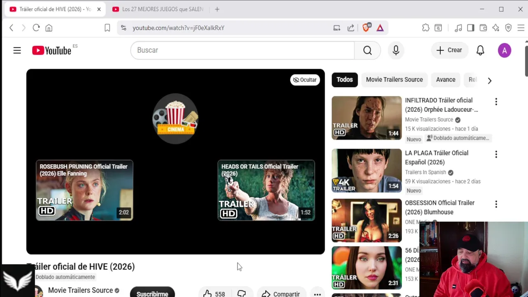
Task: Open Leo AI sparkle icon
Action: [496, 28]
